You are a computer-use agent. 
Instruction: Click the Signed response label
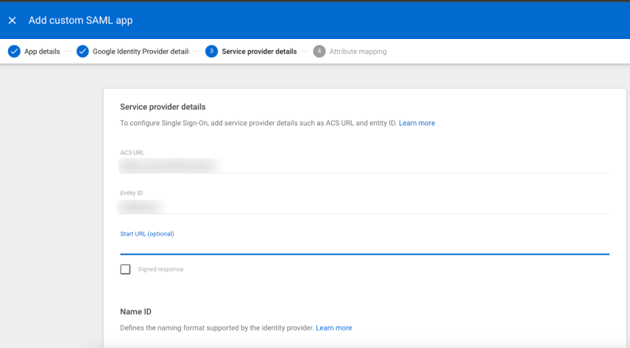pyautogui.click(x=160, y=269)
